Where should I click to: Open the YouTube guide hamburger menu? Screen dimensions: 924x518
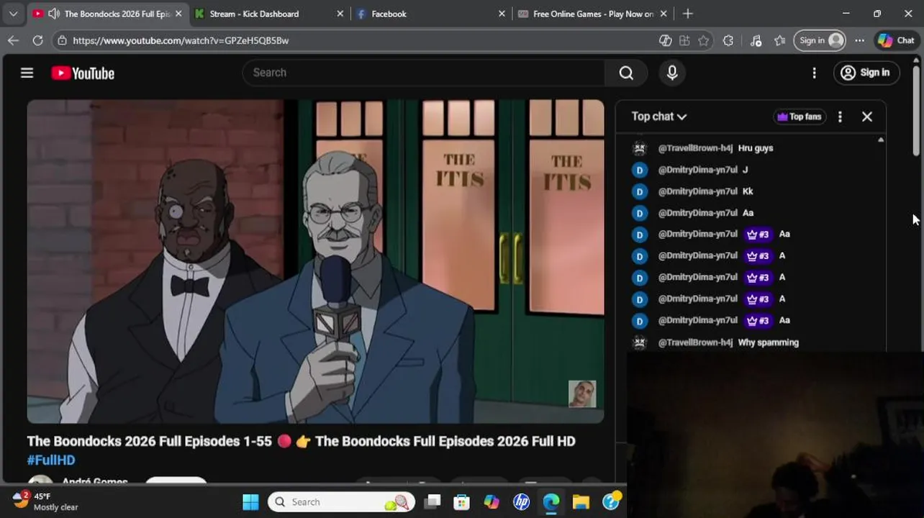click(27, 73)
